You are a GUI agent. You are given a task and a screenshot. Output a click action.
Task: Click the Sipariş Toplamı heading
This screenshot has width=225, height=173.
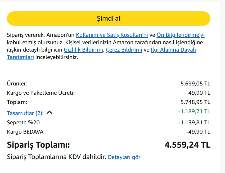coord(38,145)
